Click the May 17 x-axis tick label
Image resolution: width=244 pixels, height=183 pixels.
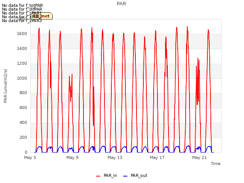(x=157, y=157)
